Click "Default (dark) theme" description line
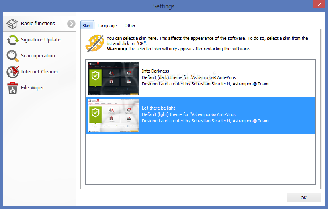The image size is (328, 209). click(189, 77)
